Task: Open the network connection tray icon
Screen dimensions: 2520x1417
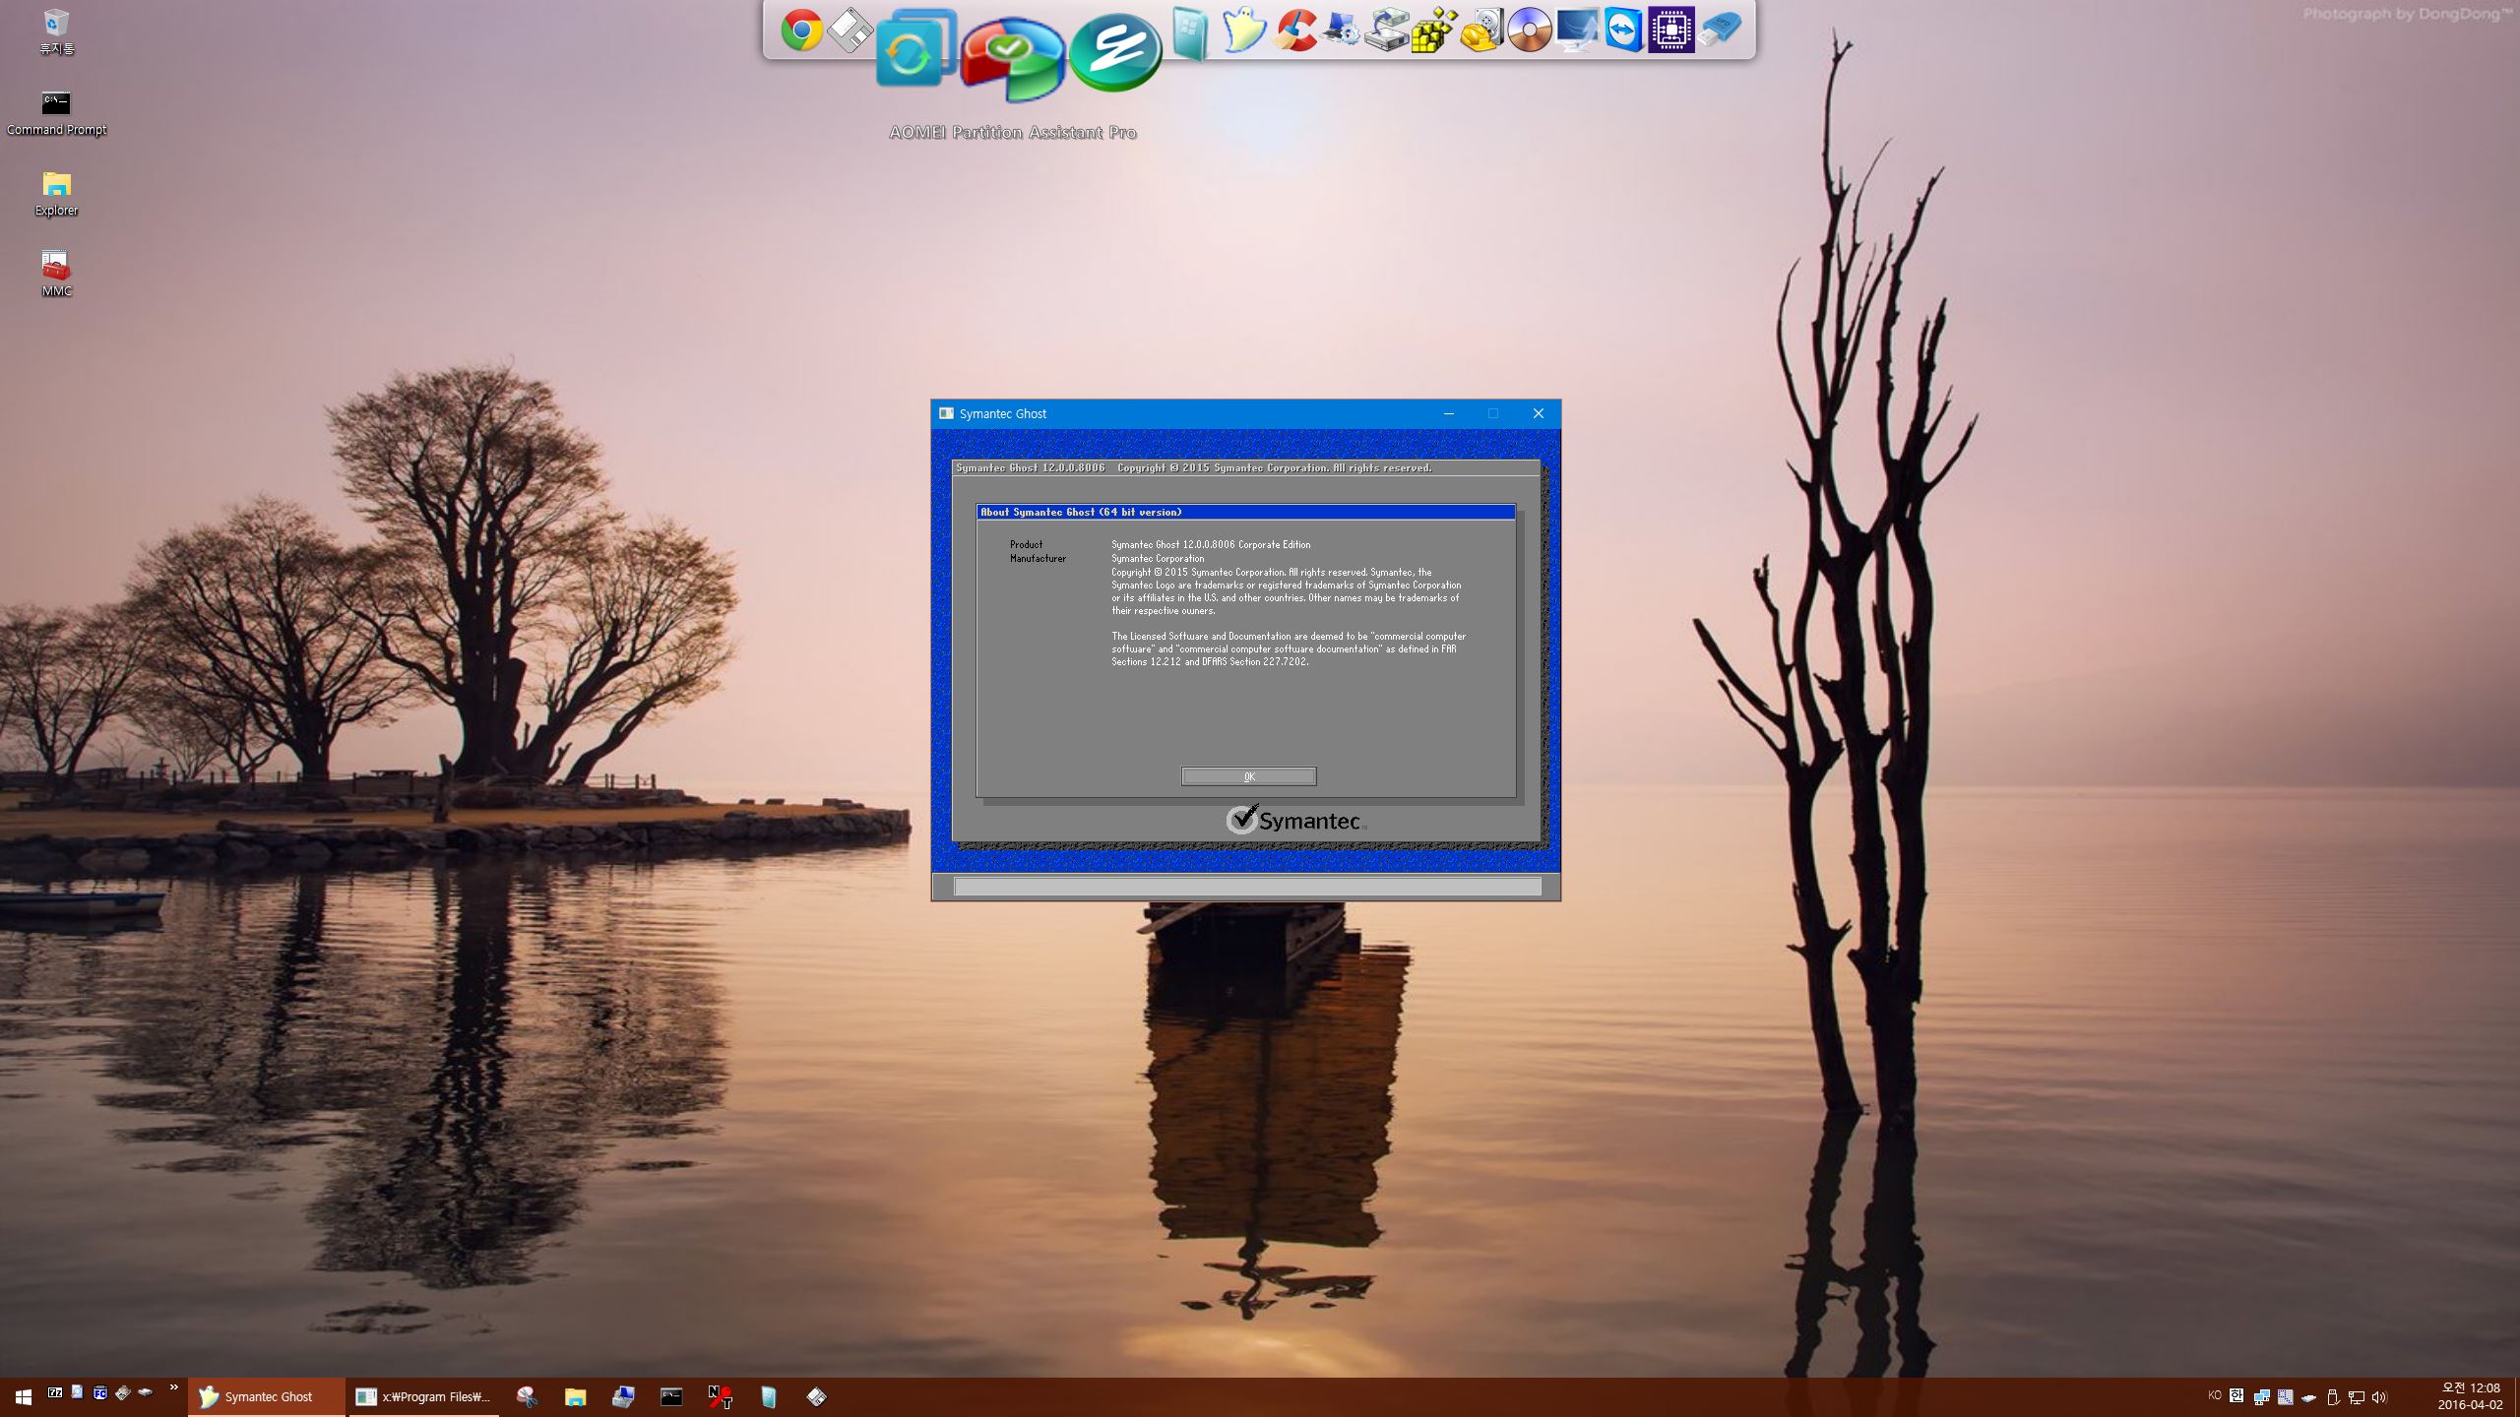Action: (2357, 1396)
